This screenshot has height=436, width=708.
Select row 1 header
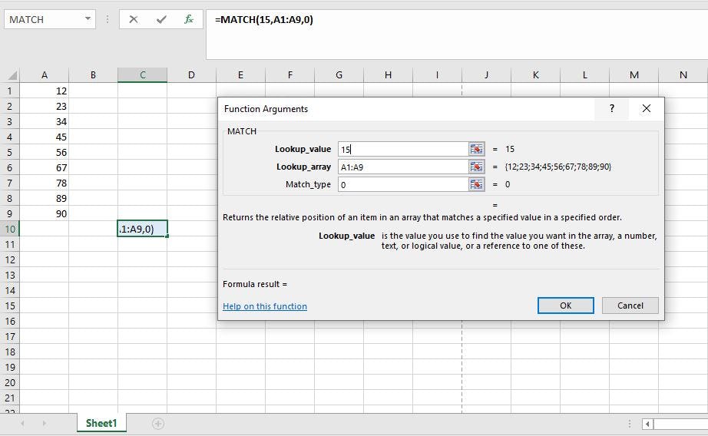click(9, 91)
